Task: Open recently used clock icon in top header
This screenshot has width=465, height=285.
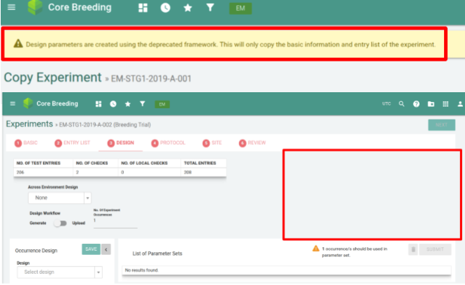Action: (165, 8)
